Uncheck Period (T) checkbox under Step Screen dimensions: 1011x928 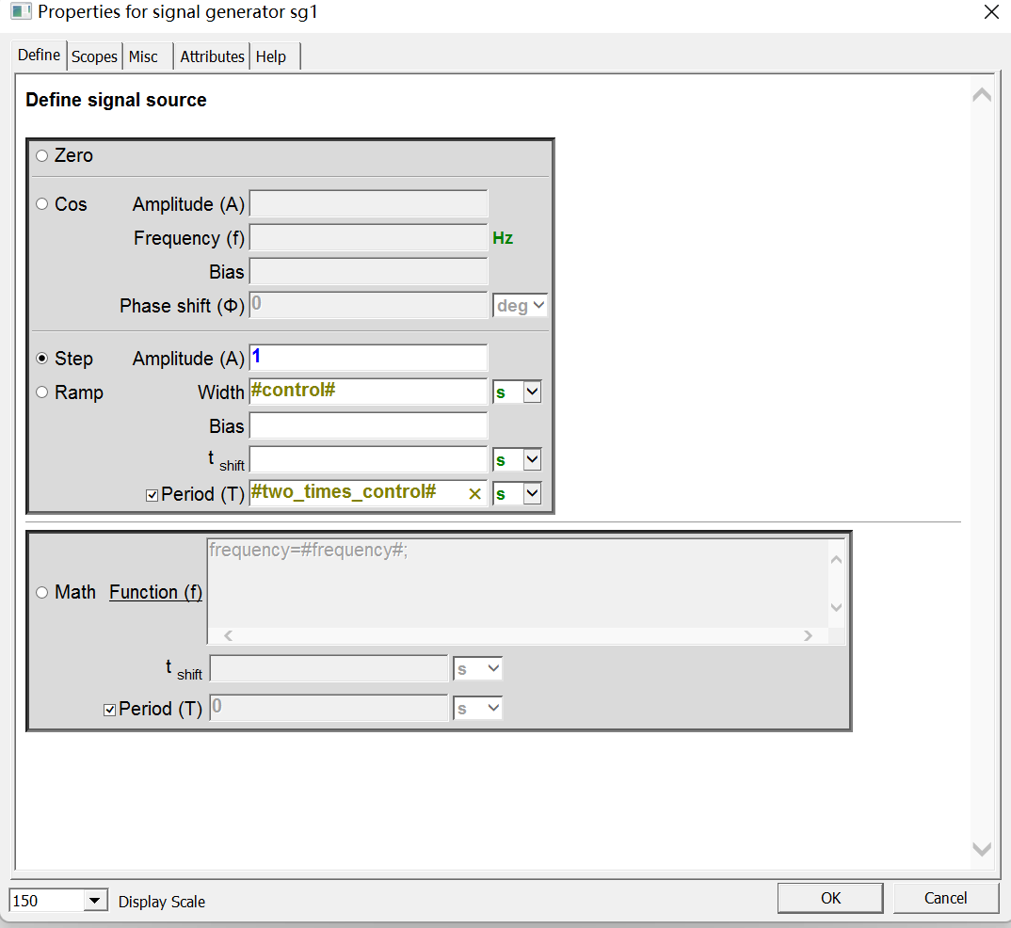pyautogui.click(x=152, y=495)
